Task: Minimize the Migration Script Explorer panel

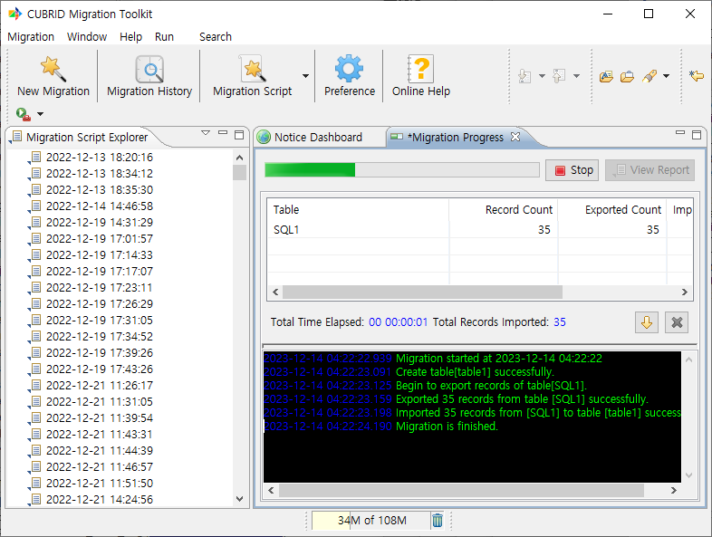Action: coord(223,134)
